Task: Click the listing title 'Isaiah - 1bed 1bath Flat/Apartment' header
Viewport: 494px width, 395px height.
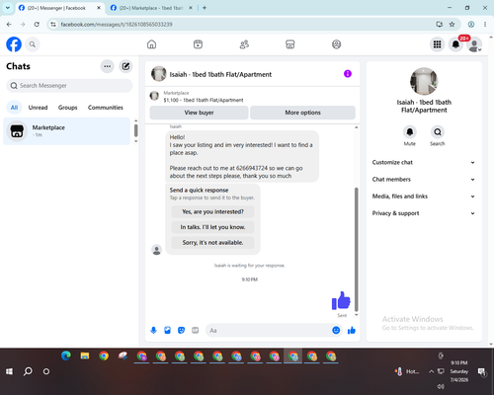Action: (220, 74)
